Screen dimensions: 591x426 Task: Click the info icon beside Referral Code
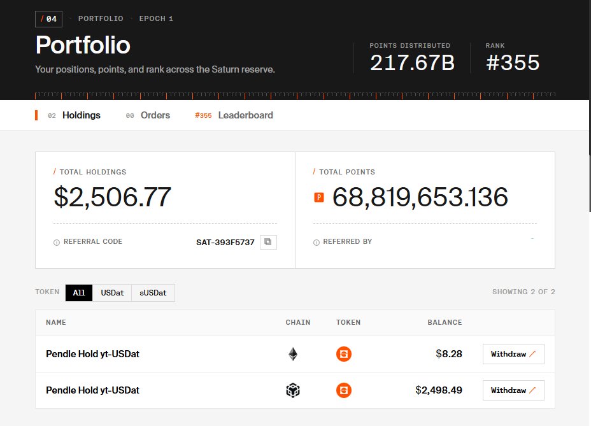point(57,243)
